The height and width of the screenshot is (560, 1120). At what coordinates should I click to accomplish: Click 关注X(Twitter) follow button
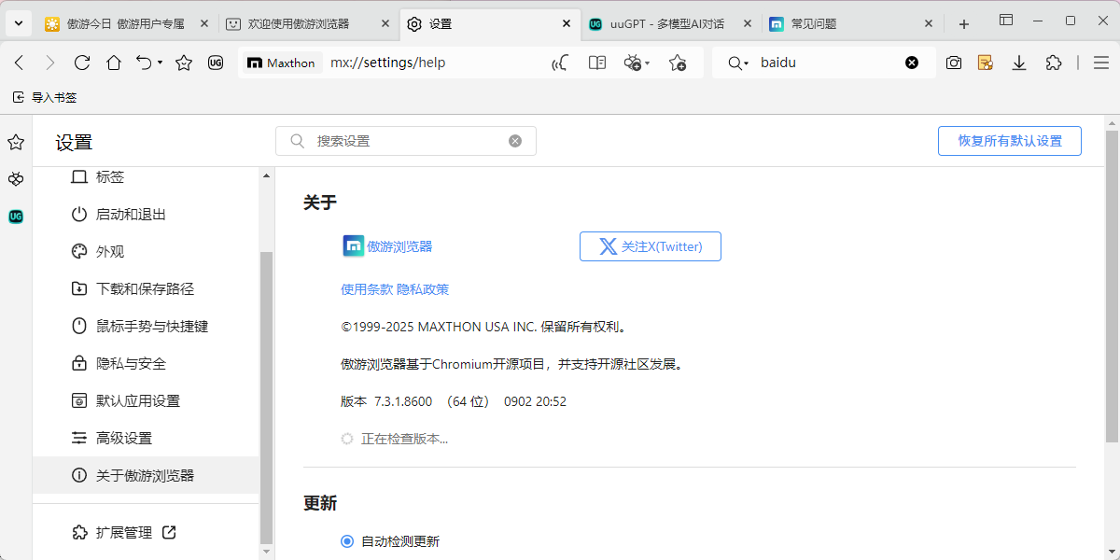[x=650, y=246]
